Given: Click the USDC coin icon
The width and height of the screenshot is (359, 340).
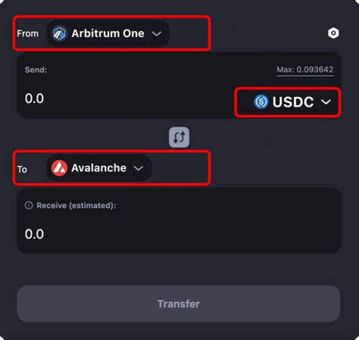Looking at the screenshot, I should click(x=261, y=101).
